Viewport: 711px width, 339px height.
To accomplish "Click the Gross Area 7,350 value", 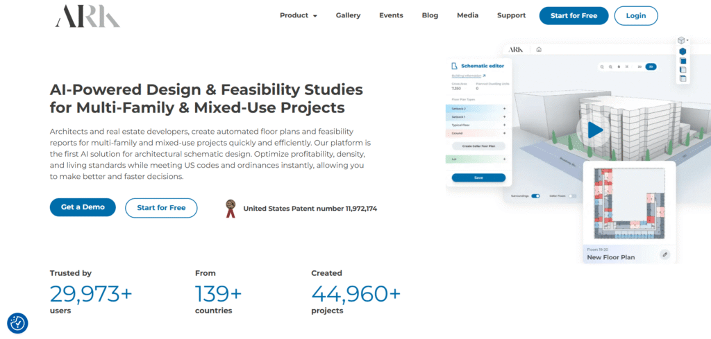I will tap(456, 88).
